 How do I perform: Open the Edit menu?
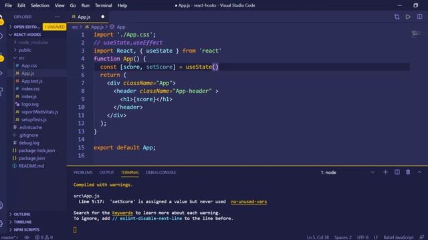pos(21,5)
